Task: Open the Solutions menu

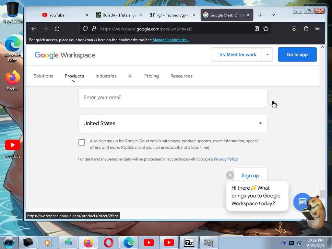Action: click(x=43, y=76)
